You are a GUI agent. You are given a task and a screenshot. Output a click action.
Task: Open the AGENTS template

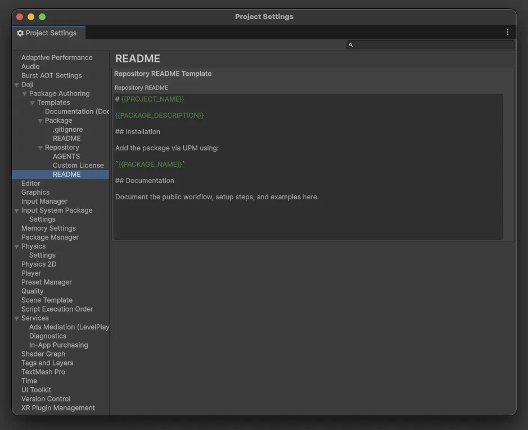(x=66, y=156)
